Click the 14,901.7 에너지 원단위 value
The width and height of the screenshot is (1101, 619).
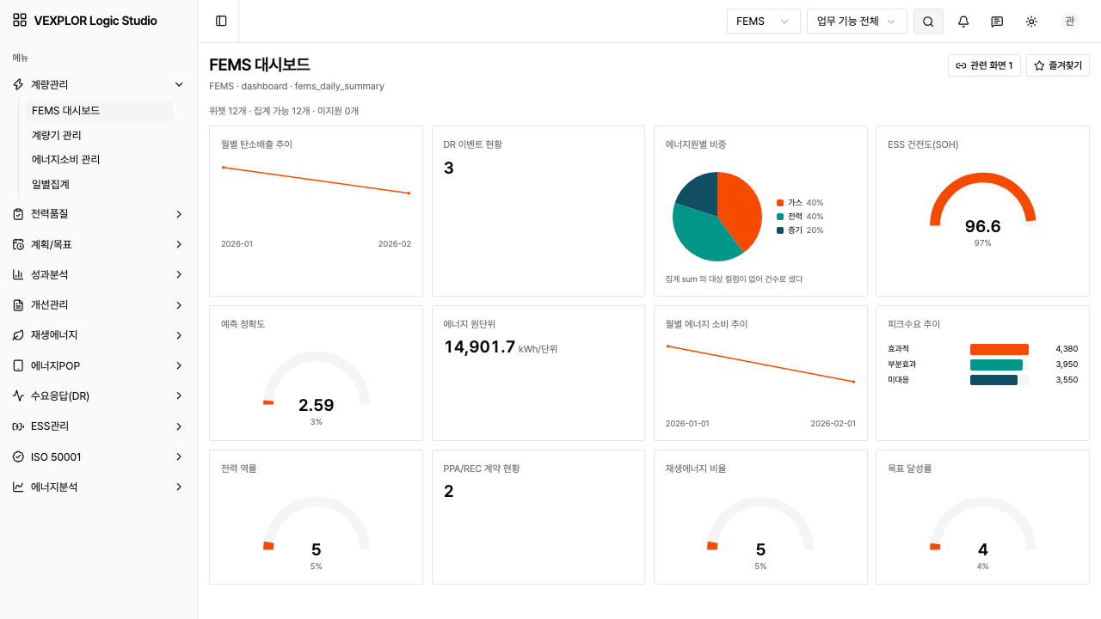click(x=479, y=347)
